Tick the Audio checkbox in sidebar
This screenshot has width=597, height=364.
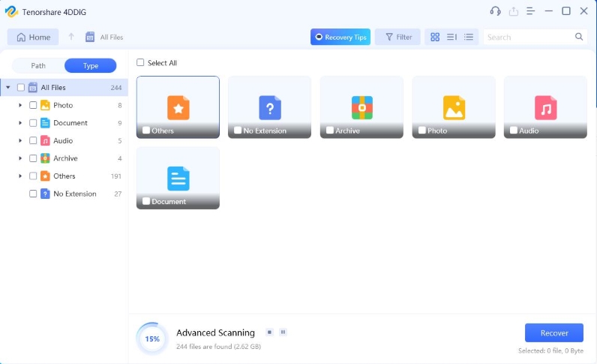33,140
